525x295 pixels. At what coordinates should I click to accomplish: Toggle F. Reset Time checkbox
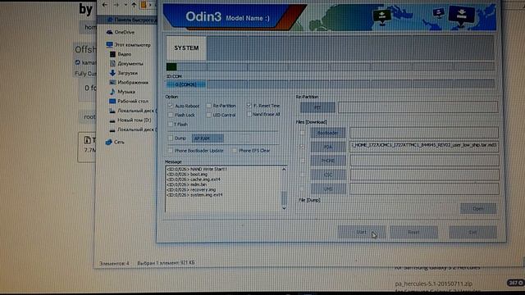tap(249, 106)
